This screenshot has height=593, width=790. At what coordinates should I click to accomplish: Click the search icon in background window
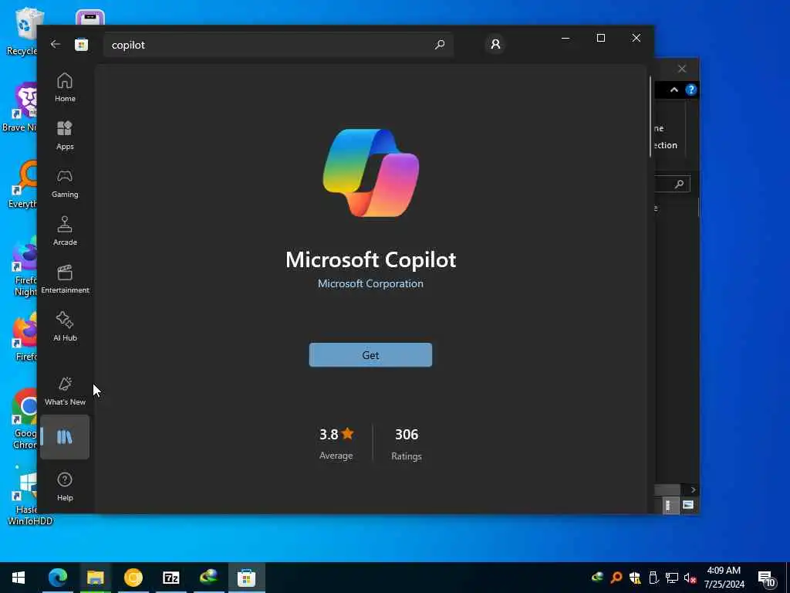click(x=679, y=184)
